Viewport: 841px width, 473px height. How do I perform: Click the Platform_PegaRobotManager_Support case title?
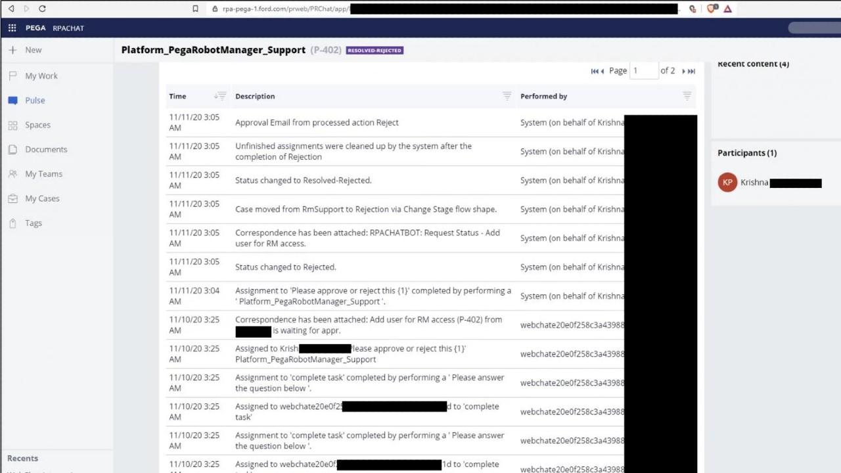point(214,50)
